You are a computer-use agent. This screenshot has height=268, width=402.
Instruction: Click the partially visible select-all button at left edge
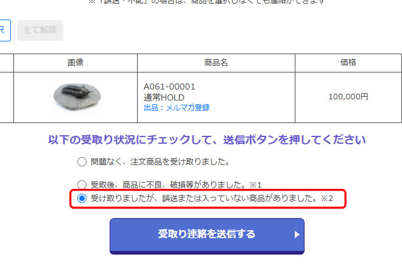[5, 30]
